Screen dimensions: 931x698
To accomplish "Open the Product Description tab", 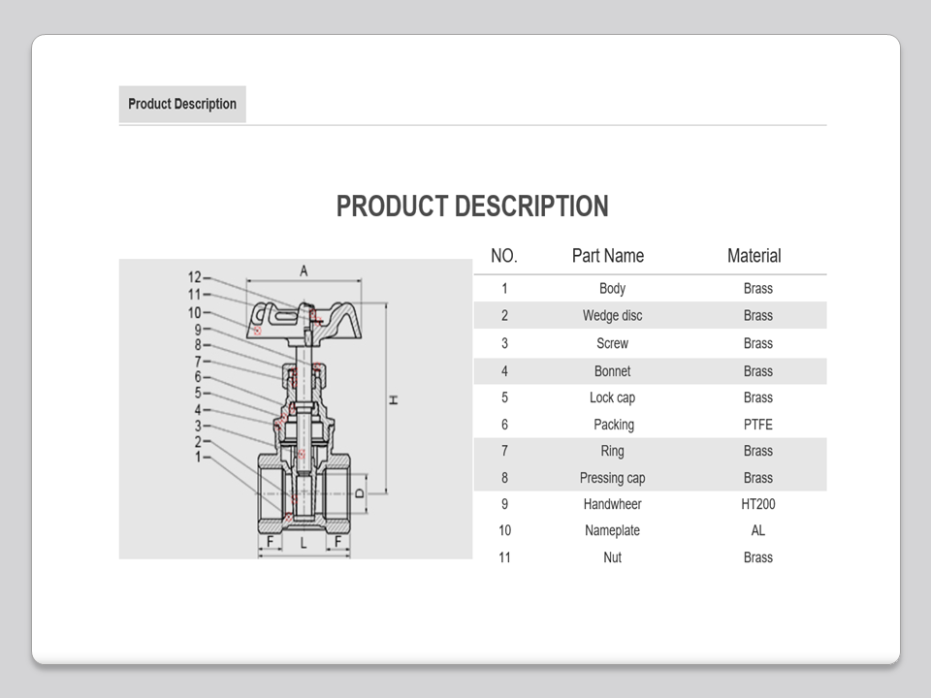I will (182, 104).
